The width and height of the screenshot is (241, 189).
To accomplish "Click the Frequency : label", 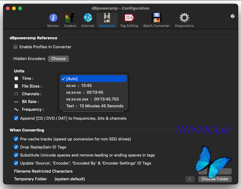I will (33, 110).
